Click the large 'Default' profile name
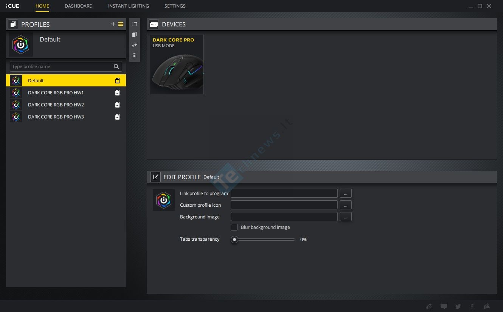Viewport: 503px width, 312px height. point(50,39)
